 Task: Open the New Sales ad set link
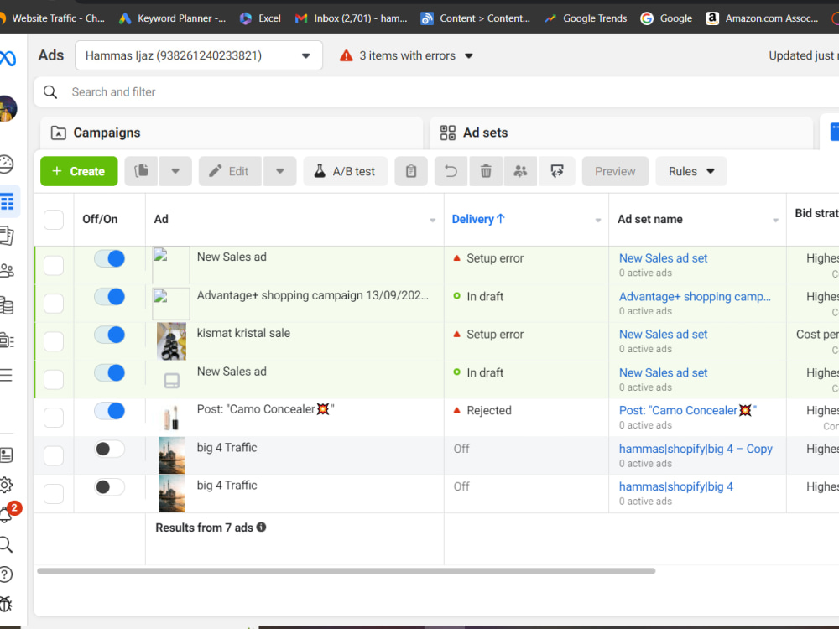coord(663,257)
